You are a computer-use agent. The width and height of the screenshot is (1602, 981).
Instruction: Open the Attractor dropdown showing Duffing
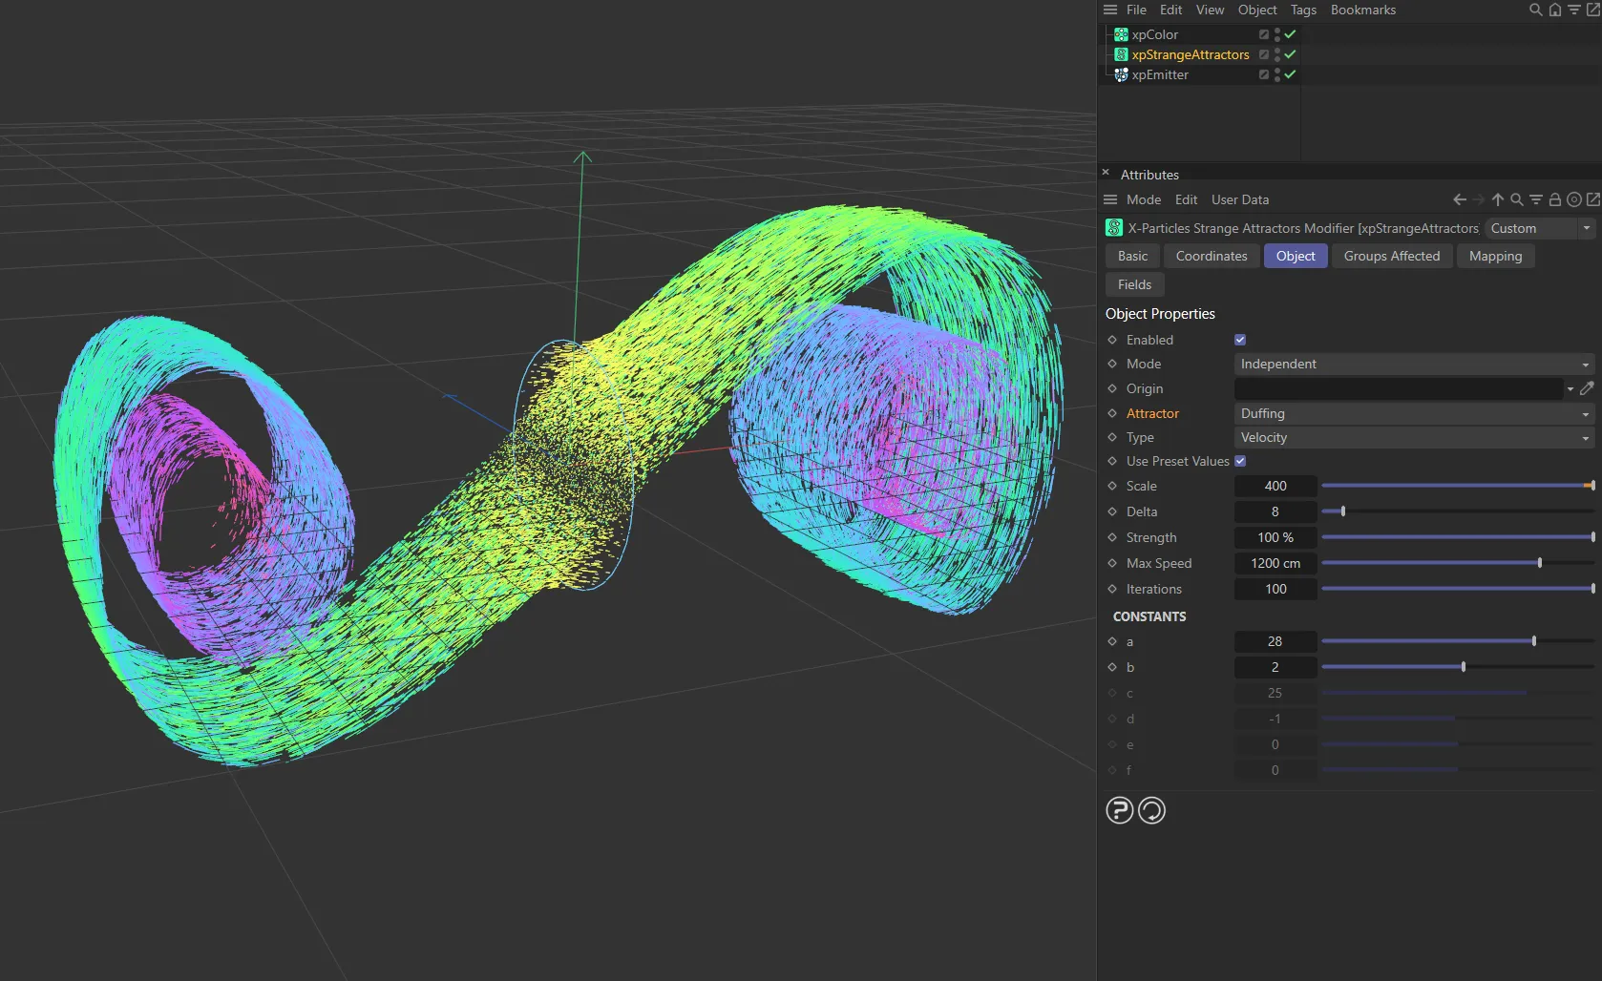pos(1413,413)
